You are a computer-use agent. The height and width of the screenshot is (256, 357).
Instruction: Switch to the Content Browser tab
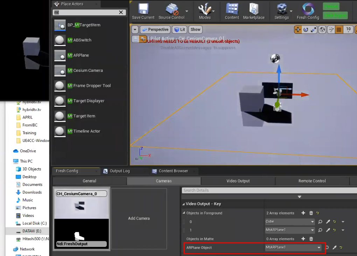[173, 171]
